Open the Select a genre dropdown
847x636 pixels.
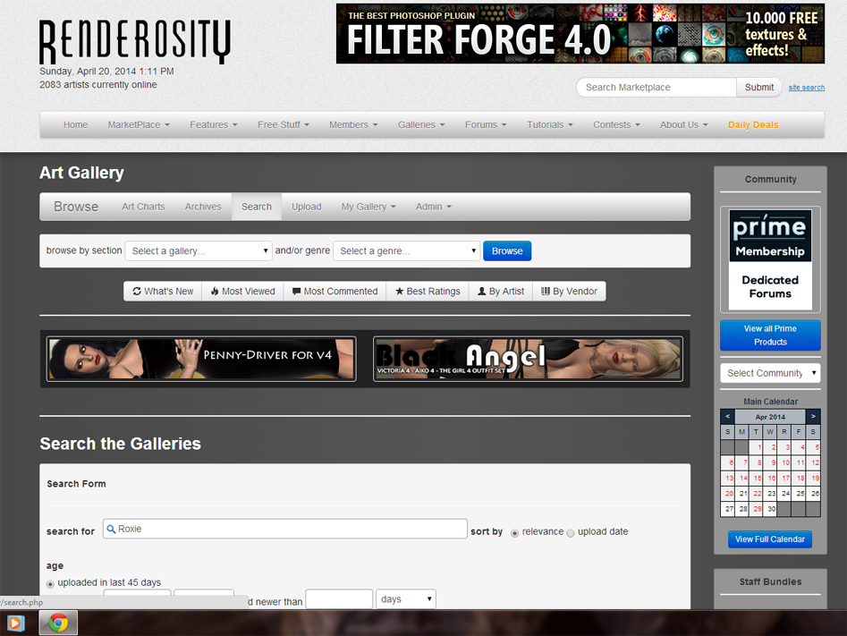(x=406, y=250)
